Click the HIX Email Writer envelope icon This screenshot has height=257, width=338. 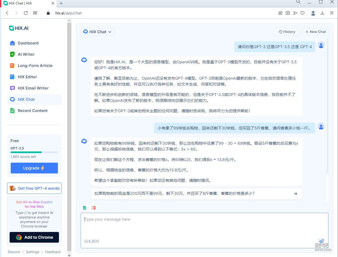[12, 88]
